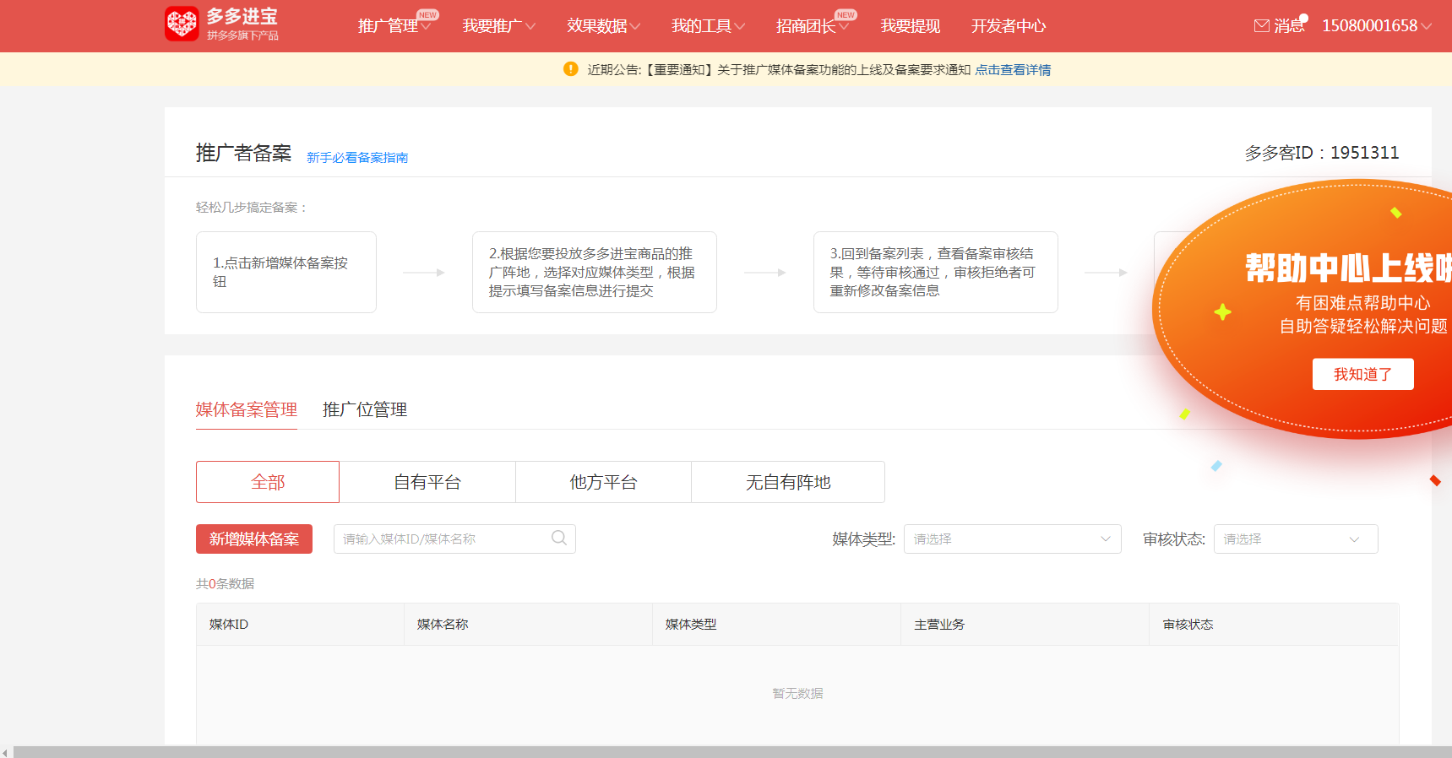Screen dimensions: 1452x758
Task: Click 多多客ID：1951311 text
Action: (1321, 153)
